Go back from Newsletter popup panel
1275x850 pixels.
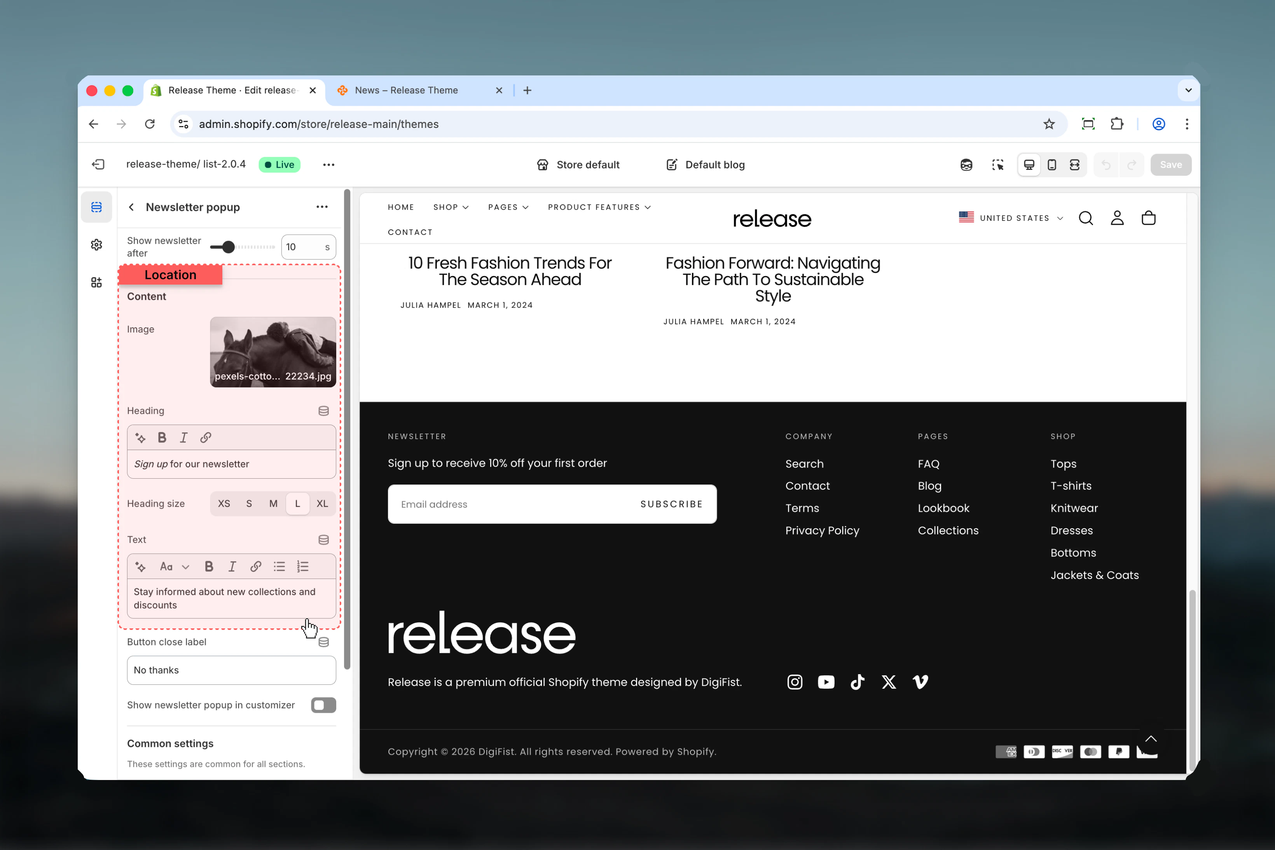point(131,207)
